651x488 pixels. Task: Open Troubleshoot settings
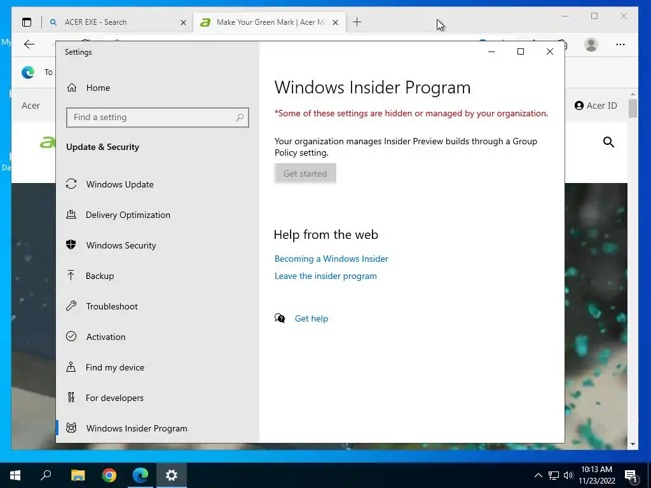click(112, 306)
